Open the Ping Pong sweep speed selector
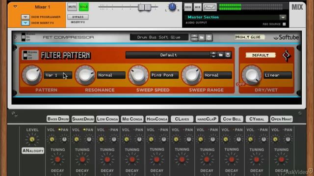The height and width of the screenshot is (176, 314). [x=164, y=75]
